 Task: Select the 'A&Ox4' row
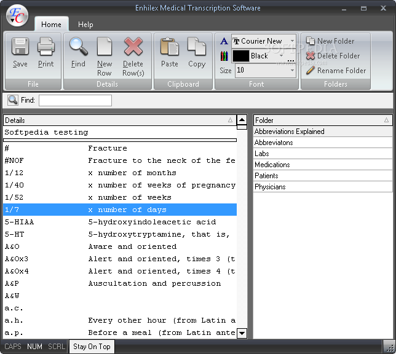click(x=120, y=271)
